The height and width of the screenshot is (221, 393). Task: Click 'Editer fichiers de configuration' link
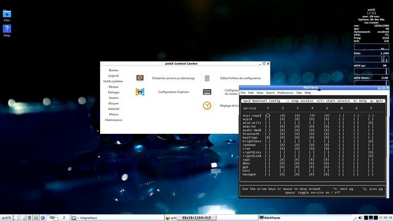(x=241, y=78)
